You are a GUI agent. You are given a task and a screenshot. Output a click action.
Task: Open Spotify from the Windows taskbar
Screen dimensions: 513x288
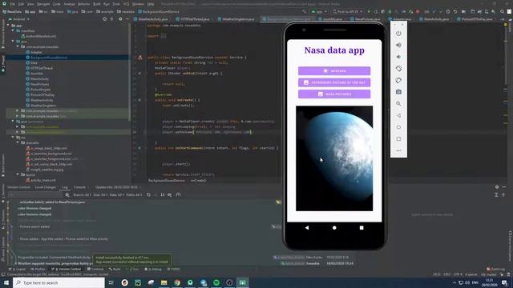pyautogui.click(x=216, y=282)
